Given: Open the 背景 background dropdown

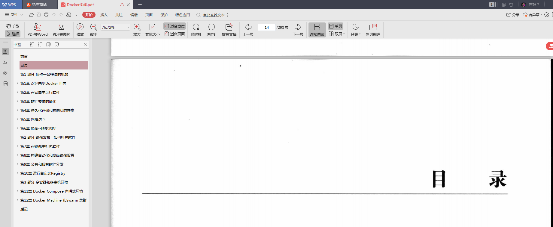Looking at the screenshot, I should 356,30.
